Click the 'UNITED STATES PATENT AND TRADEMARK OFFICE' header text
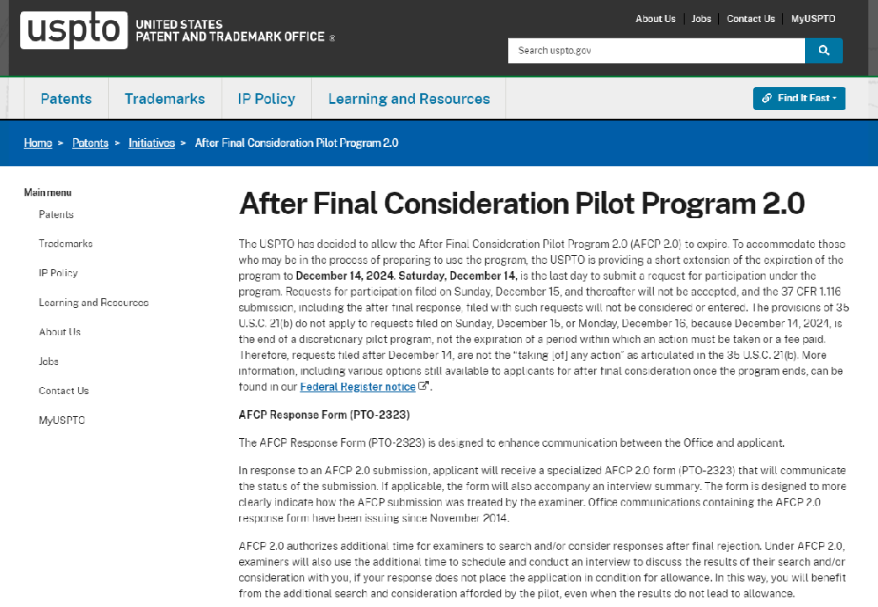The image size is (878, 607). [x=230, y=31]
